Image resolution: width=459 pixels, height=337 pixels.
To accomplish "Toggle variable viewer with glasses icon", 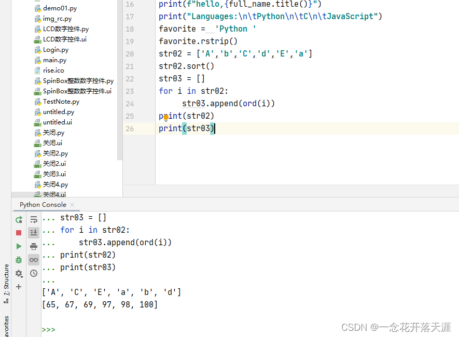I will (x=34, y=260).
